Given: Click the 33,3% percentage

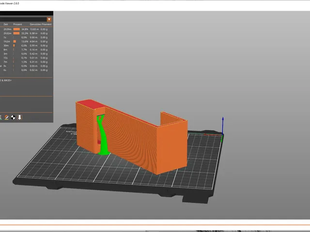Looking at the screenshot, I should tap(25, 33).
